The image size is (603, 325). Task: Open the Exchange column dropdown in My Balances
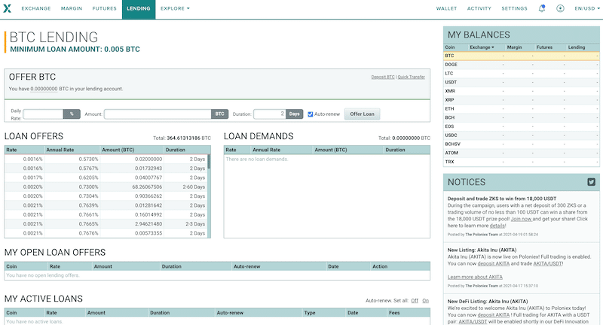tap(482, 47)
